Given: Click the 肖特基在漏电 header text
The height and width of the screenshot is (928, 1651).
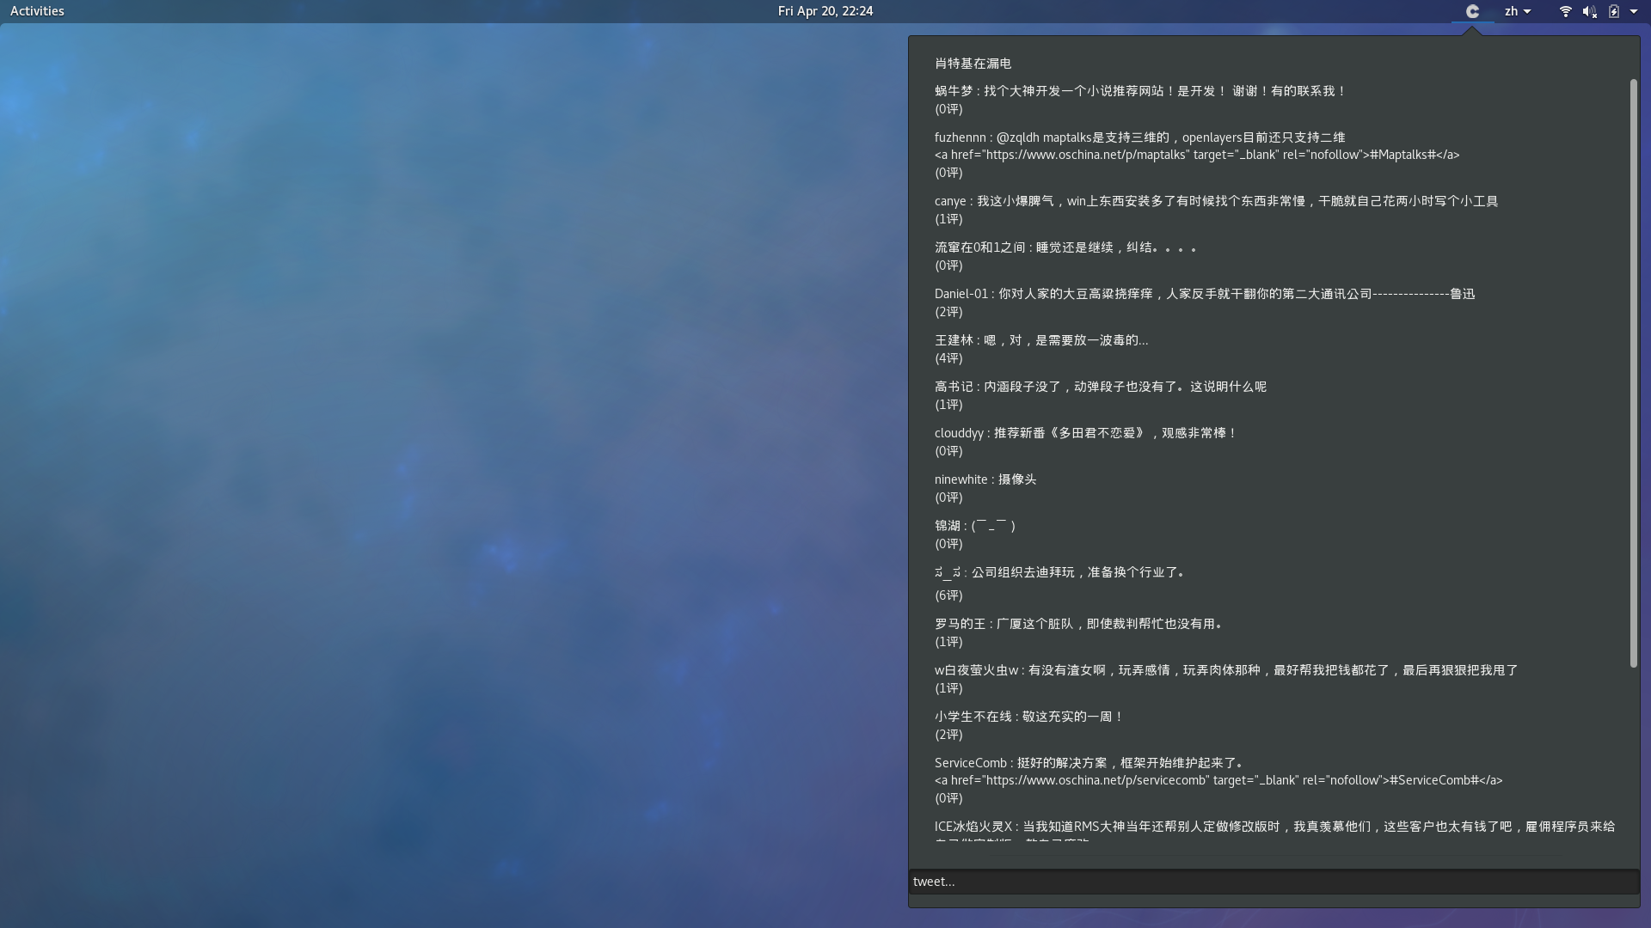Looking at the screenshot, I should click(x=973, y=64).
